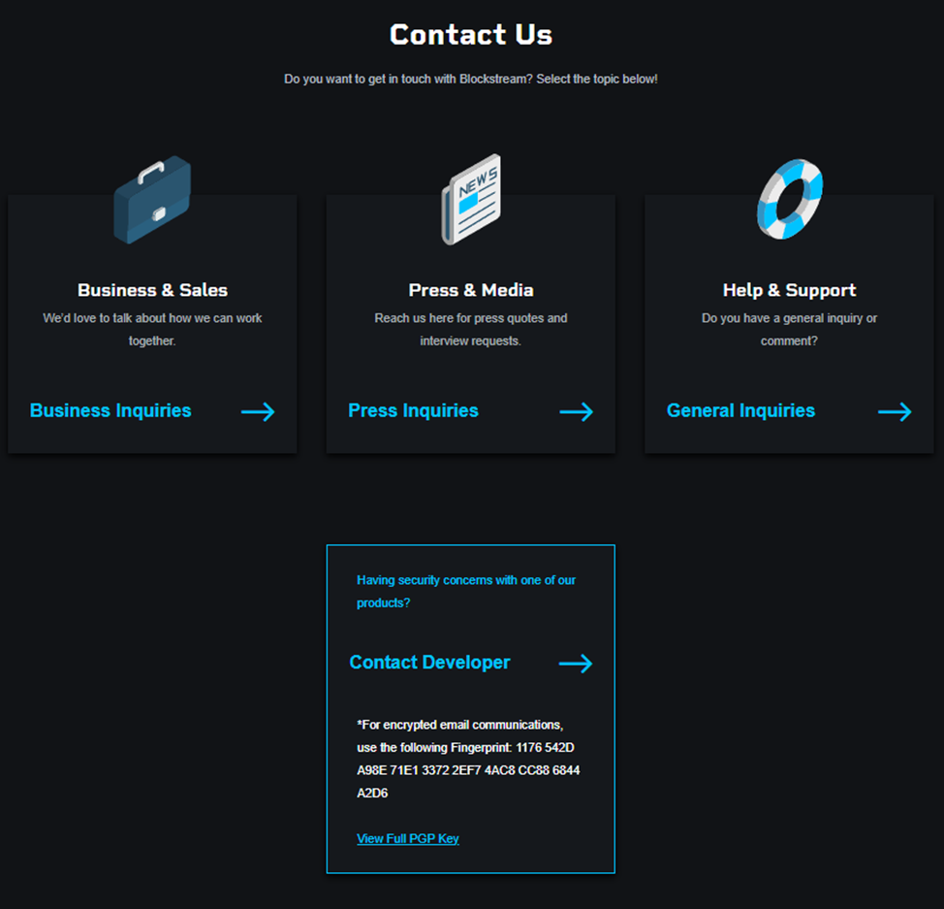Click the Help & Support heading
This screenshot has width=944, height=909.
point(789,290)
